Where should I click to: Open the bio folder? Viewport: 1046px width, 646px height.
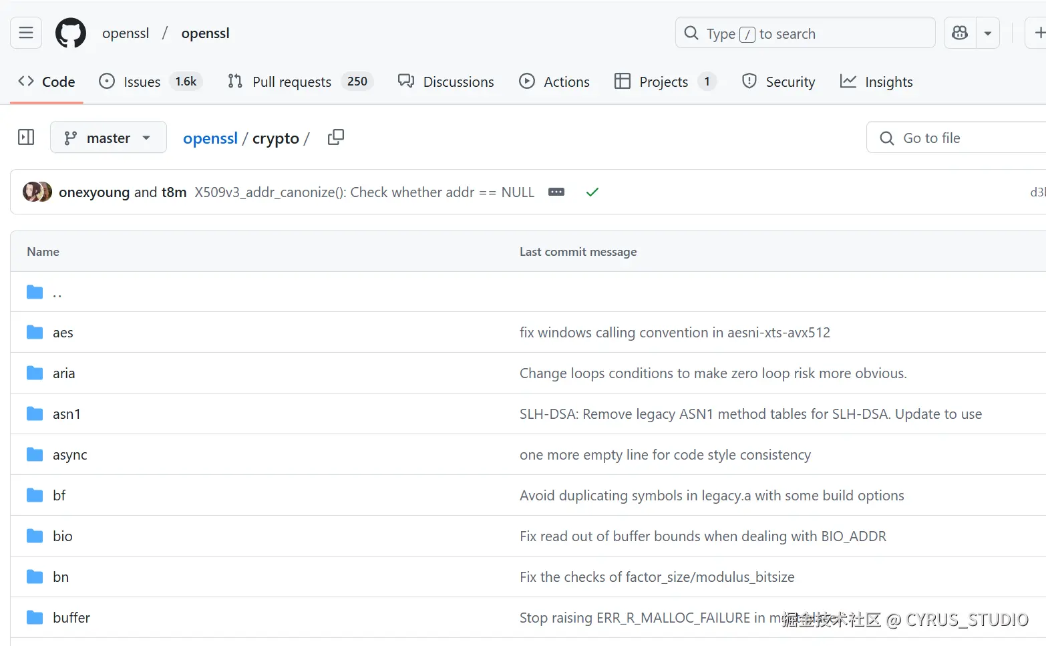point(63,536)
